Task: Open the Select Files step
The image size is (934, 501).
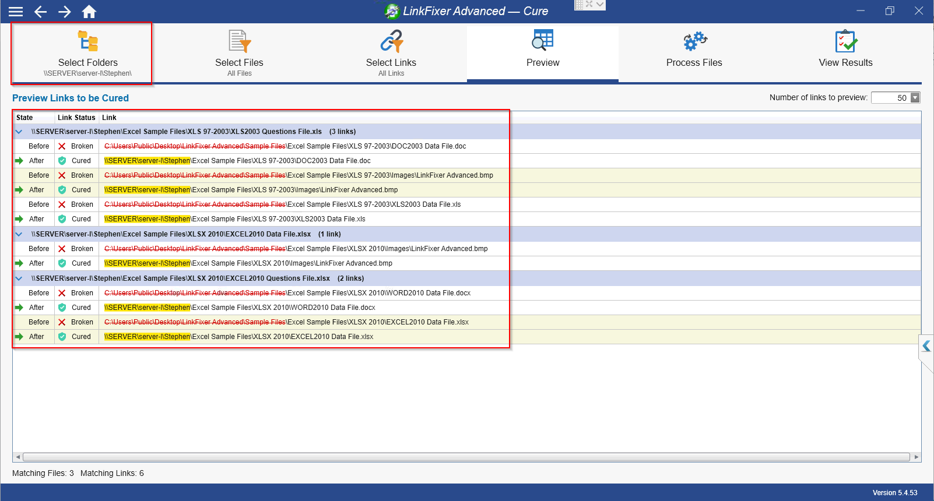Action: (240, 54)
